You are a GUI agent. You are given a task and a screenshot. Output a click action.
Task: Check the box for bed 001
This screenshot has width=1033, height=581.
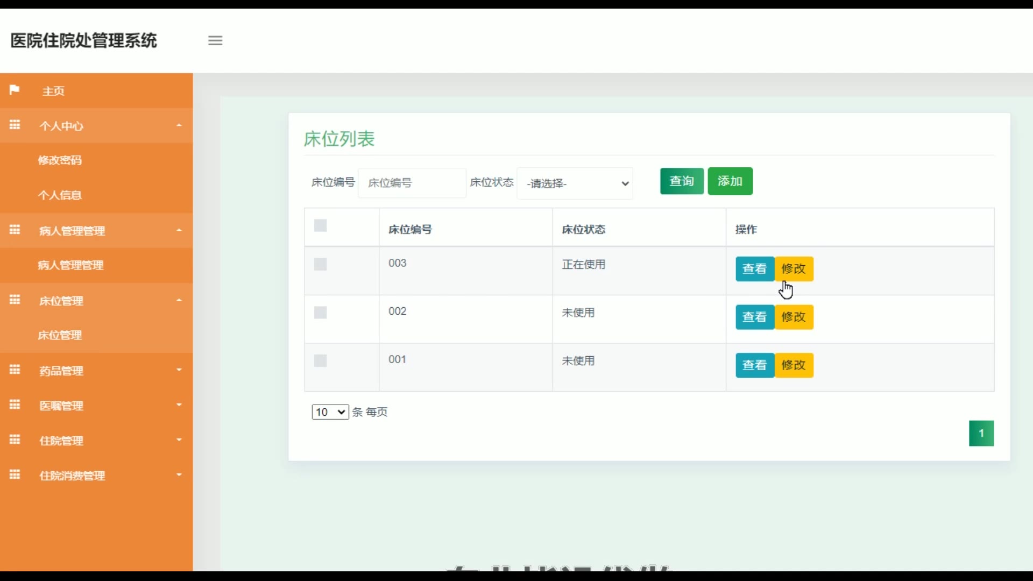click(x=320, y=360)
